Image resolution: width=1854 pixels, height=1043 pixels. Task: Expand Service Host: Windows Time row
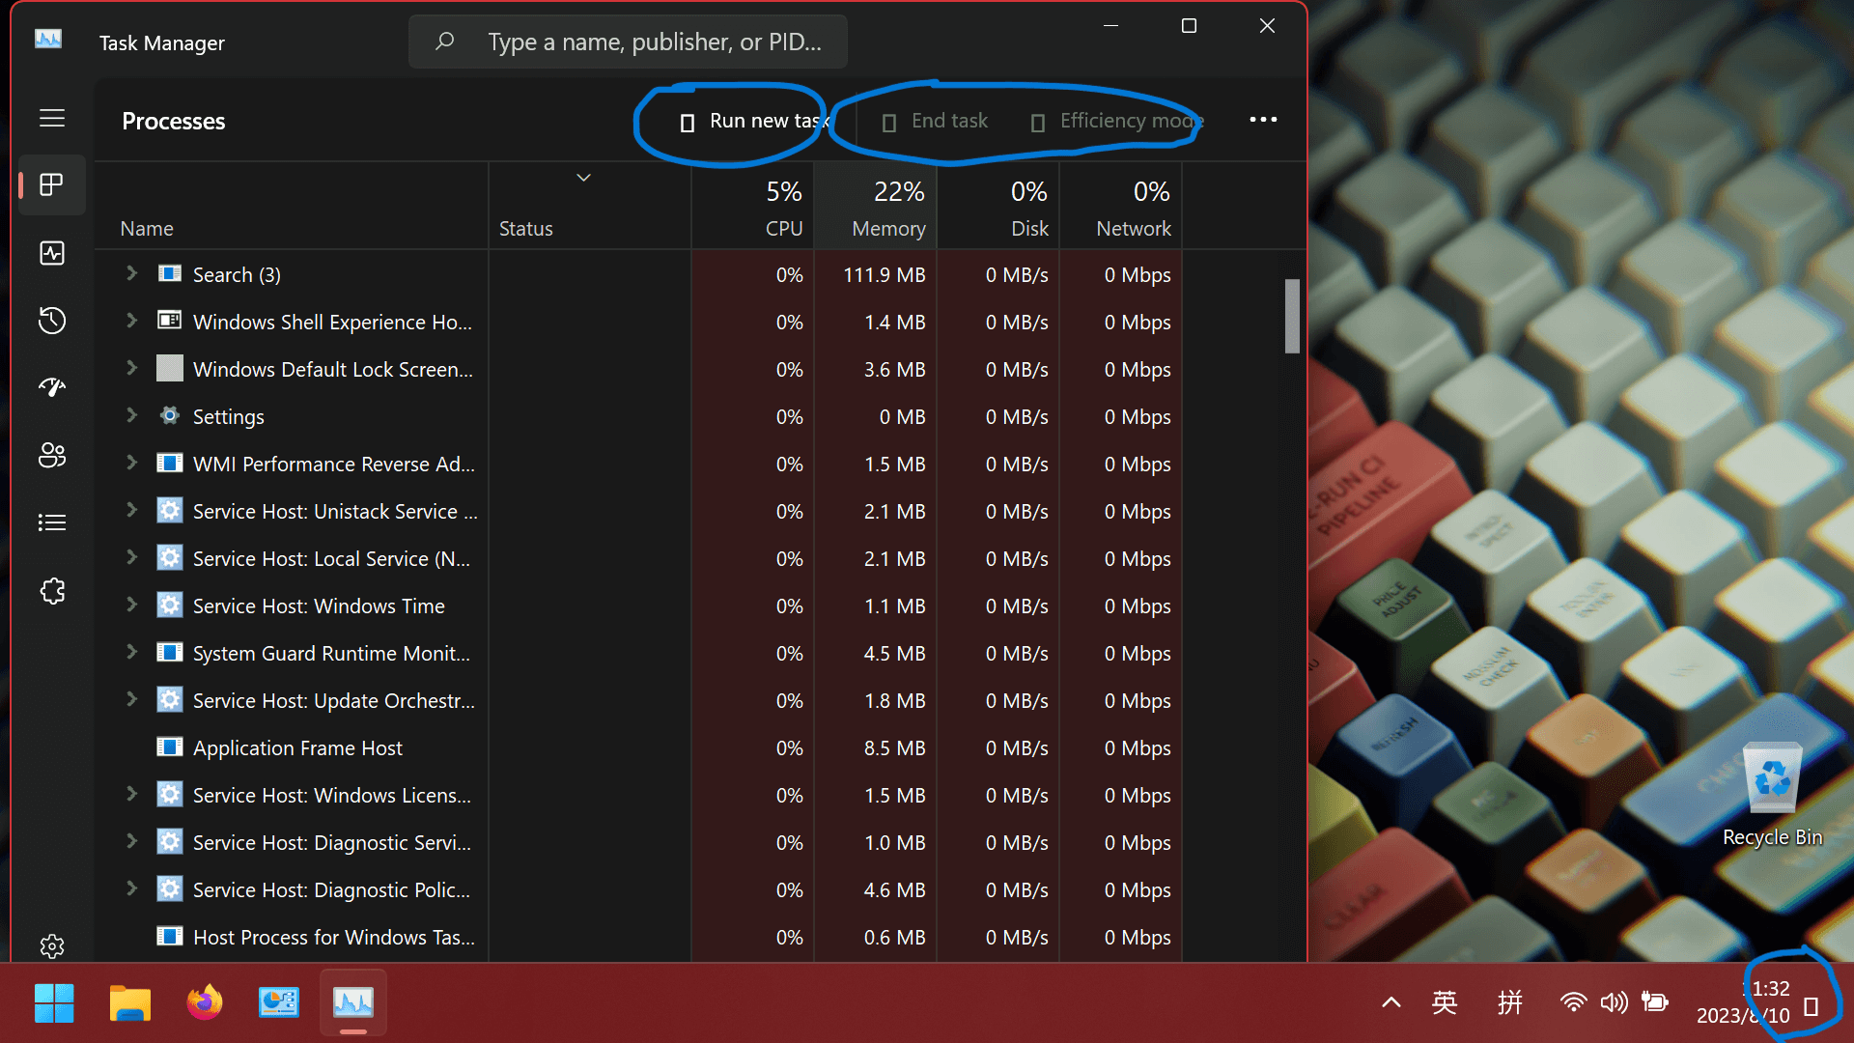[x=132, y=606]
